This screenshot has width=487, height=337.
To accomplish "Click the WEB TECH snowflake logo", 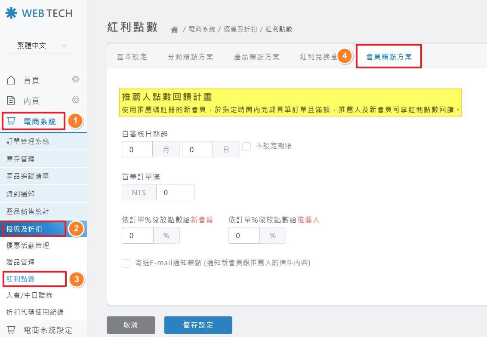I will point(12,13).
